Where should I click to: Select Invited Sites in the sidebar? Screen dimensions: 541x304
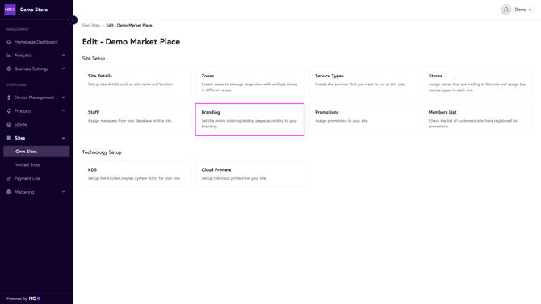click(27, 165)
